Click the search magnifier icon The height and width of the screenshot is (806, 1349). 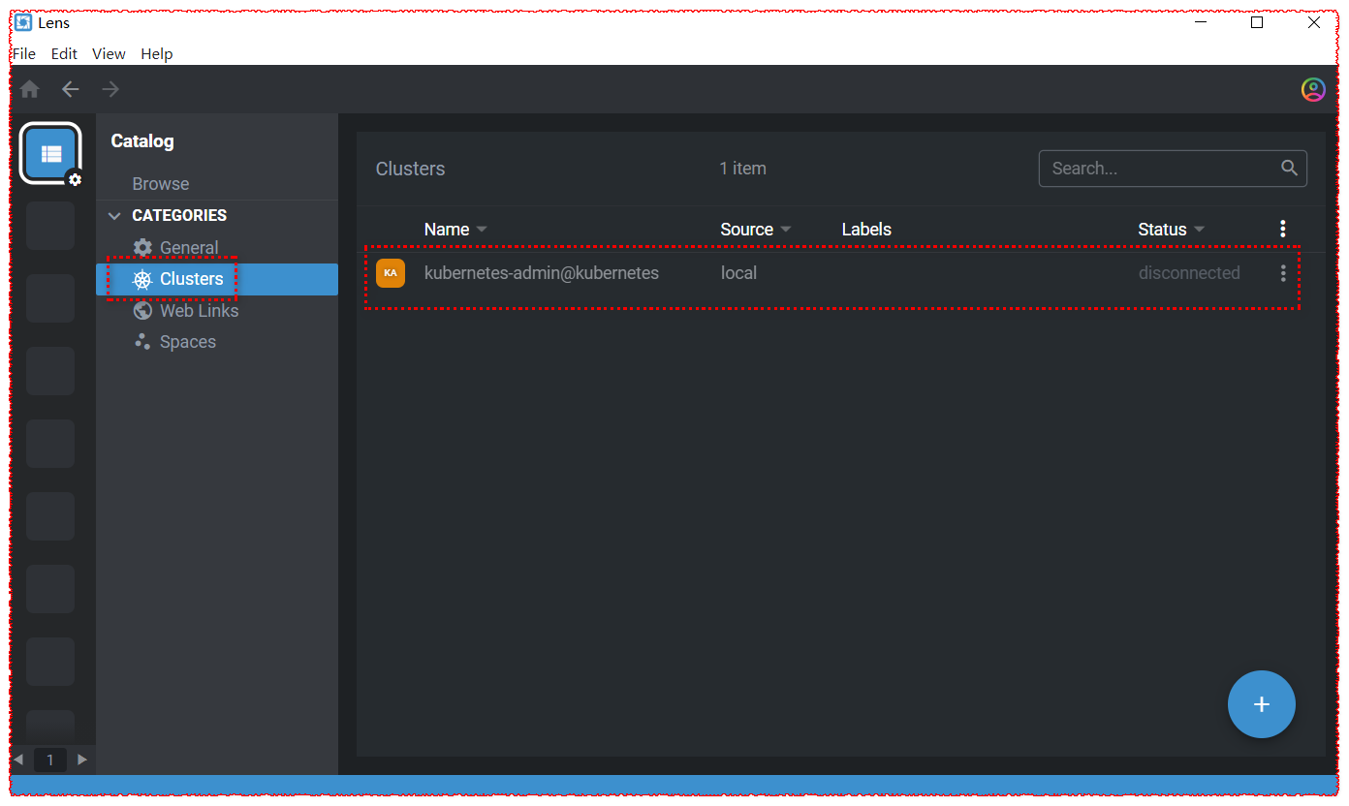click(1289, 168)
